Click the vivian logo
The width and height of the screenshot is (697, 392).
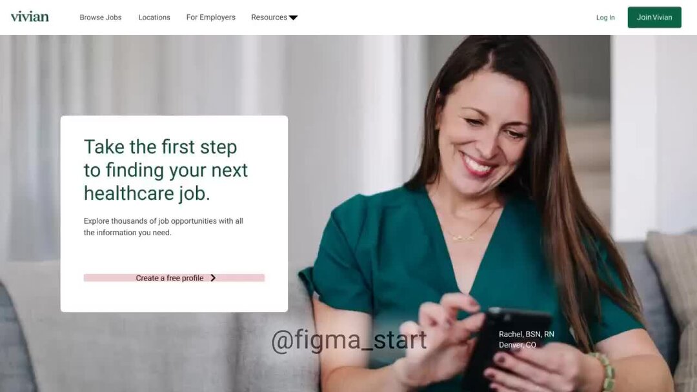pos(30,17)
